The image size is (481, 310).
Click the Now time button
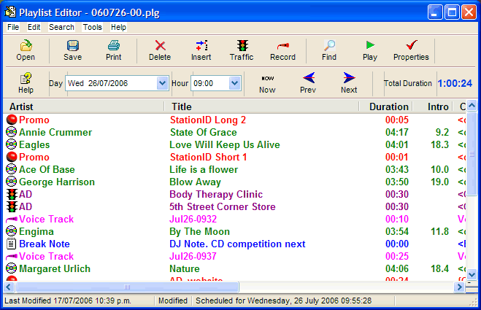pyautogui.click(x=267, y=78)
